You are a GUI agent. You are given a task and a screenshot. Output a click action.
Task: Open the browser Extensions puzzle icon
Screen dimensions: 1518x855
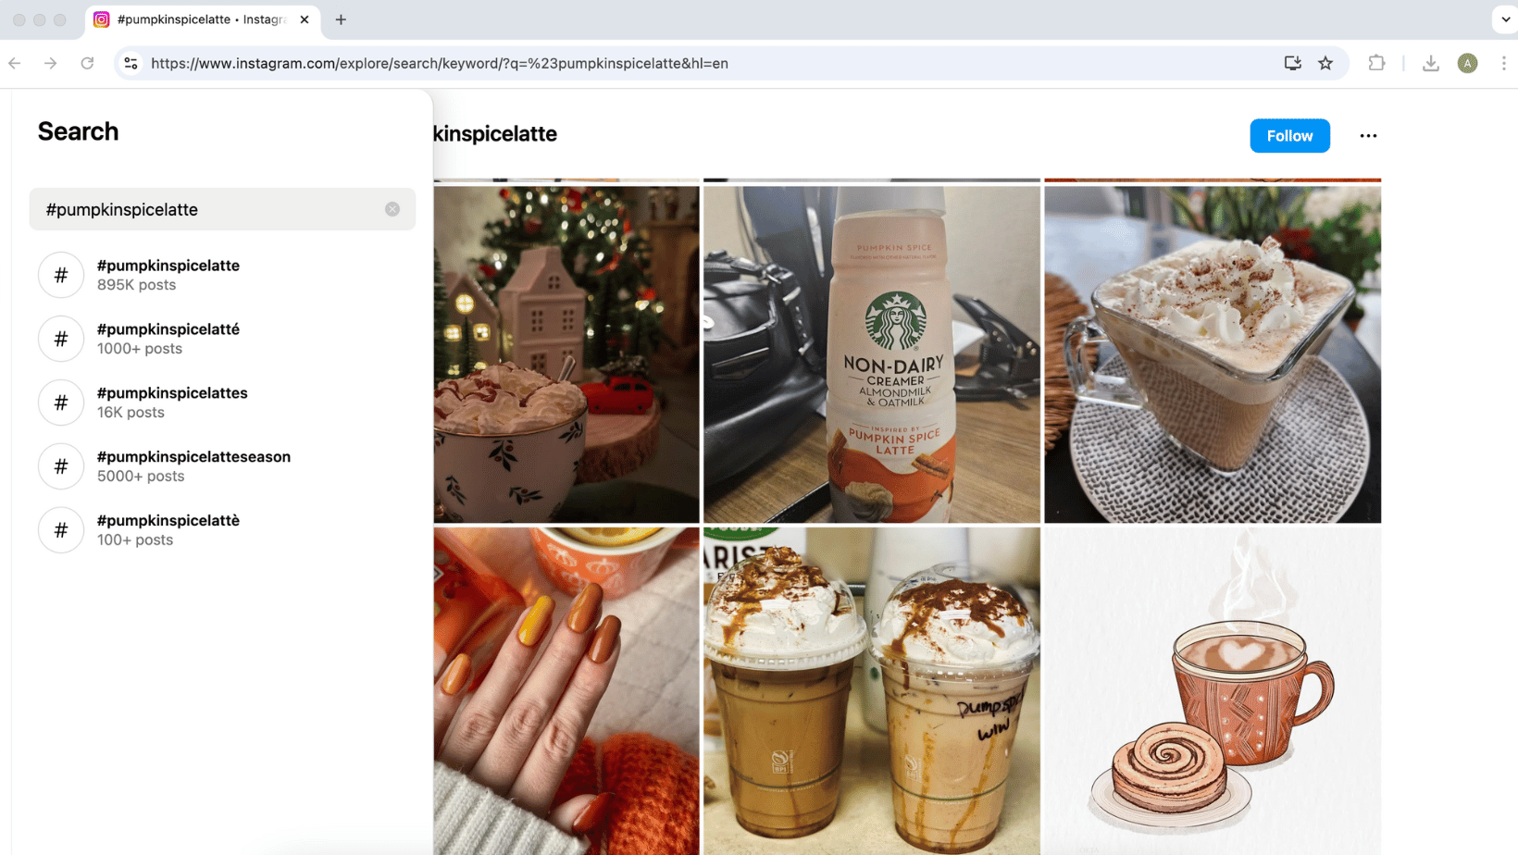click(1376, 63)
